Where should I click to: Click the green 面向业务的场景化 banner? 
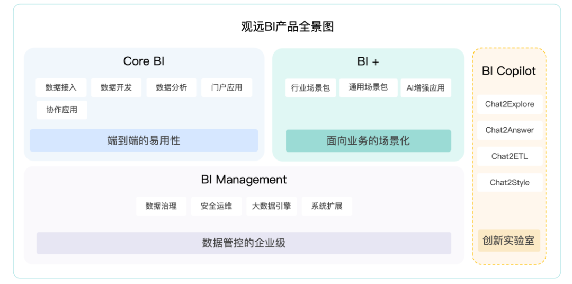click(368, 141)
